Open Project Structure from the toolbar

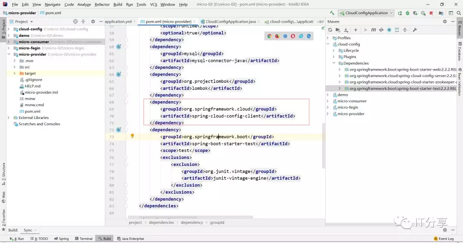point(441,13)
